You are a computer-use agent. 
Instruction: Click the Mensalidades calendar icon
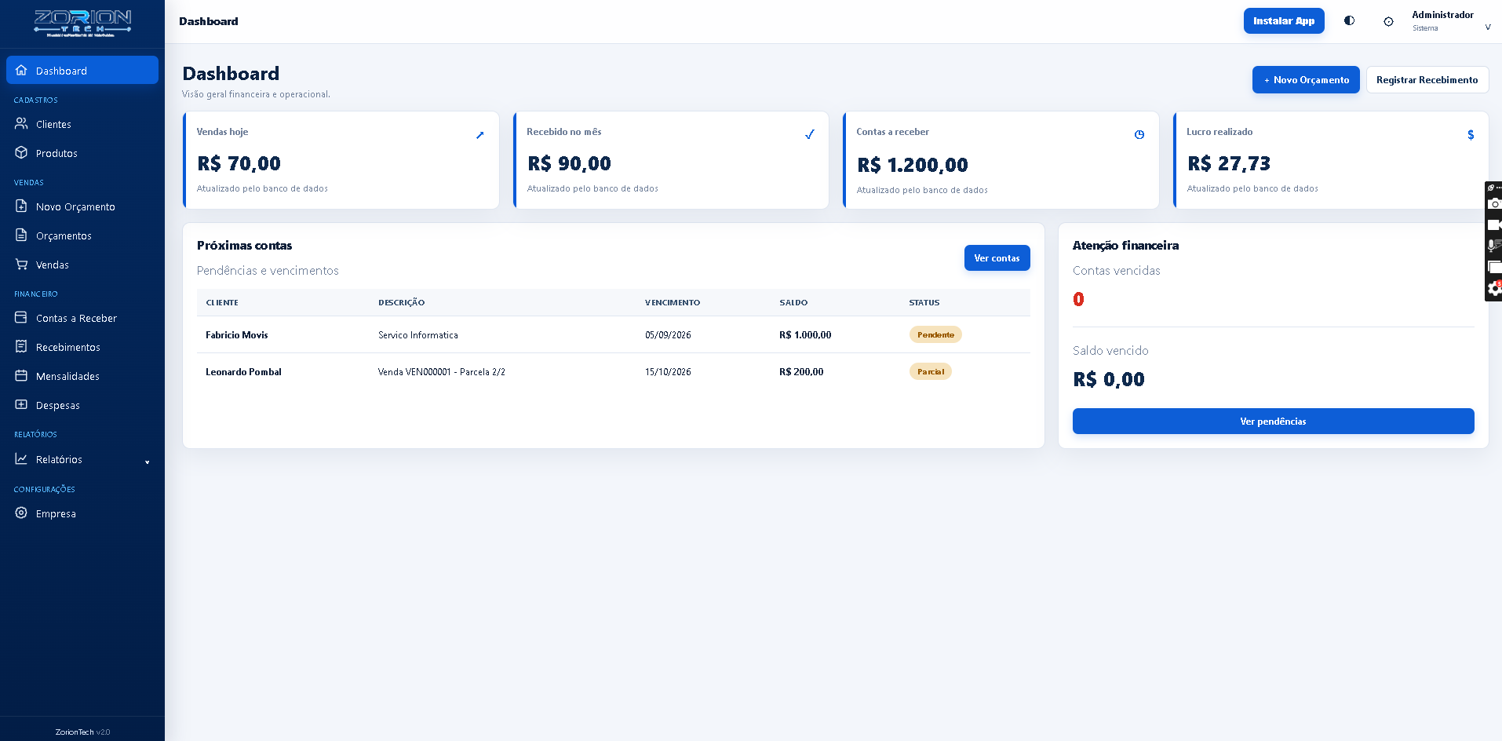(x=21, y=376)
